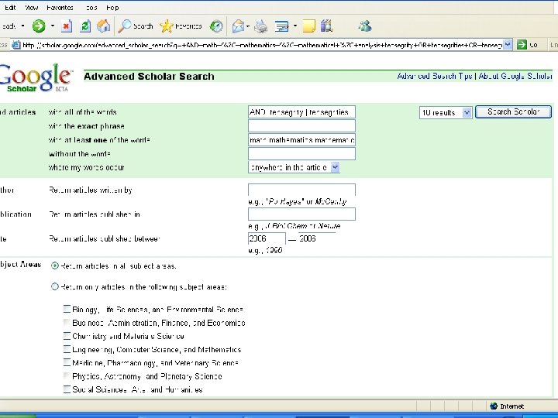Image resolution: width=558 pixels, height=418 pixels.
Task: Click the Stop loading icon
Action: pyautogui.click(x=67, y=26)
